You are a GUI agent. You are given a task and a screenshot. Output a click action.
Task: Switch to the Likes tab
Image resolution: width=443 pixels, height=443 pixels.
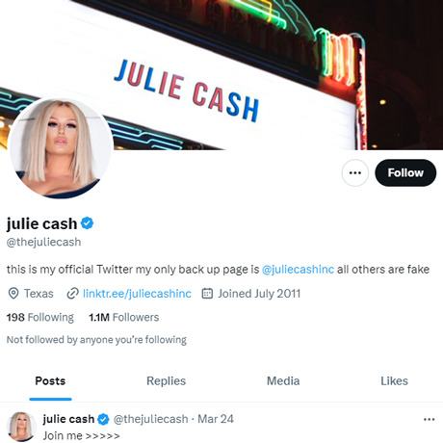click(394, 381)
